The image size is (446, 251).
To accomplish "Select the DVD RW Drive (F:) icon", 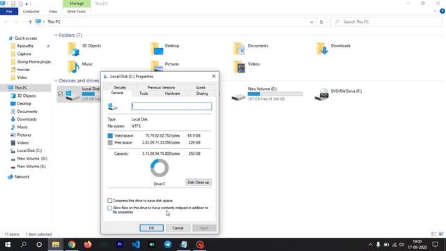I will pos(322,94).
